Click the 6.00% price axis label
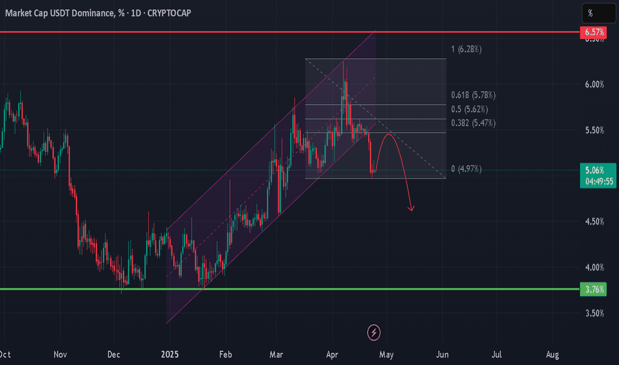This screenshot has width=619, height=365. [594, 84]
